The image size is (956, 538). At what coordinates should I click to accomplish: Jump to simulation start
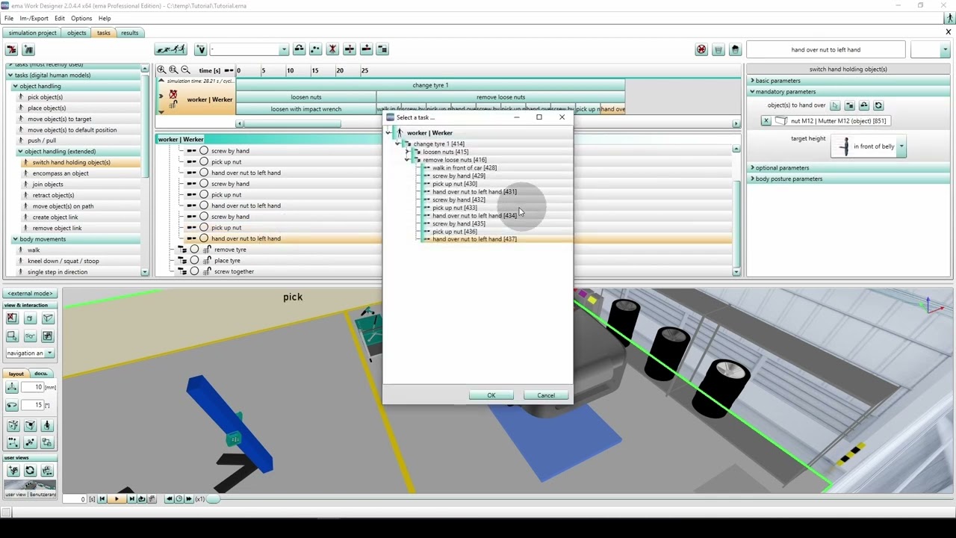(102, 499)
